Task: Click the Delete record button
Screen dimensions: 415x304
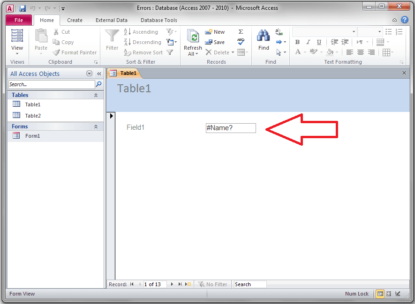Action: coord(218,52)
